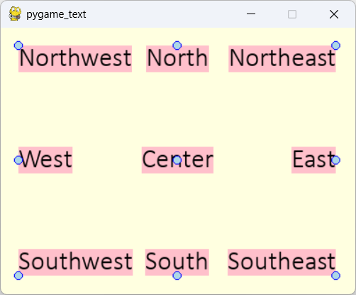This screenshot has width=356, height=295.
Task: Click the Northwest text label
Action: pos(75,58)
